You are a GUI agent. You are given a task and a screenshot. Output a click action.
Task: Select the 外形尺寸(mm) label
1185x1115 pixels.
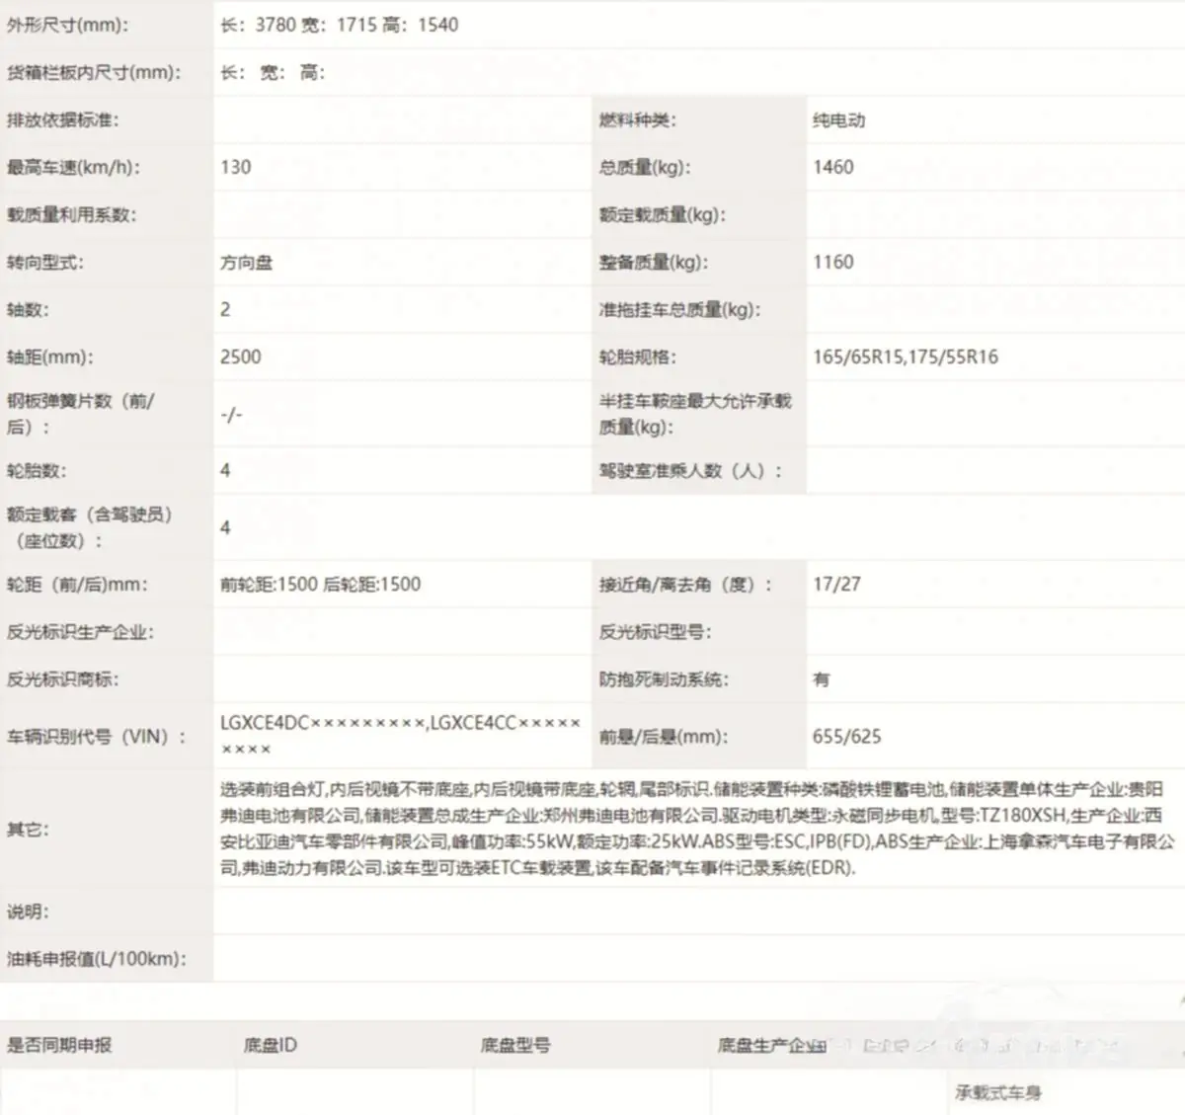pyautogui.click(x=67, y=25)
